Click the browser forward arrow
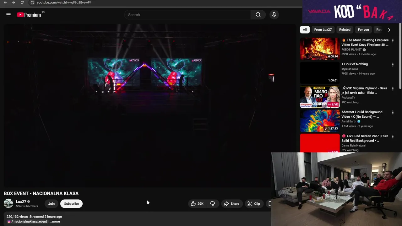402x226 pixels. pyautogui.click(x=14, y=3)
